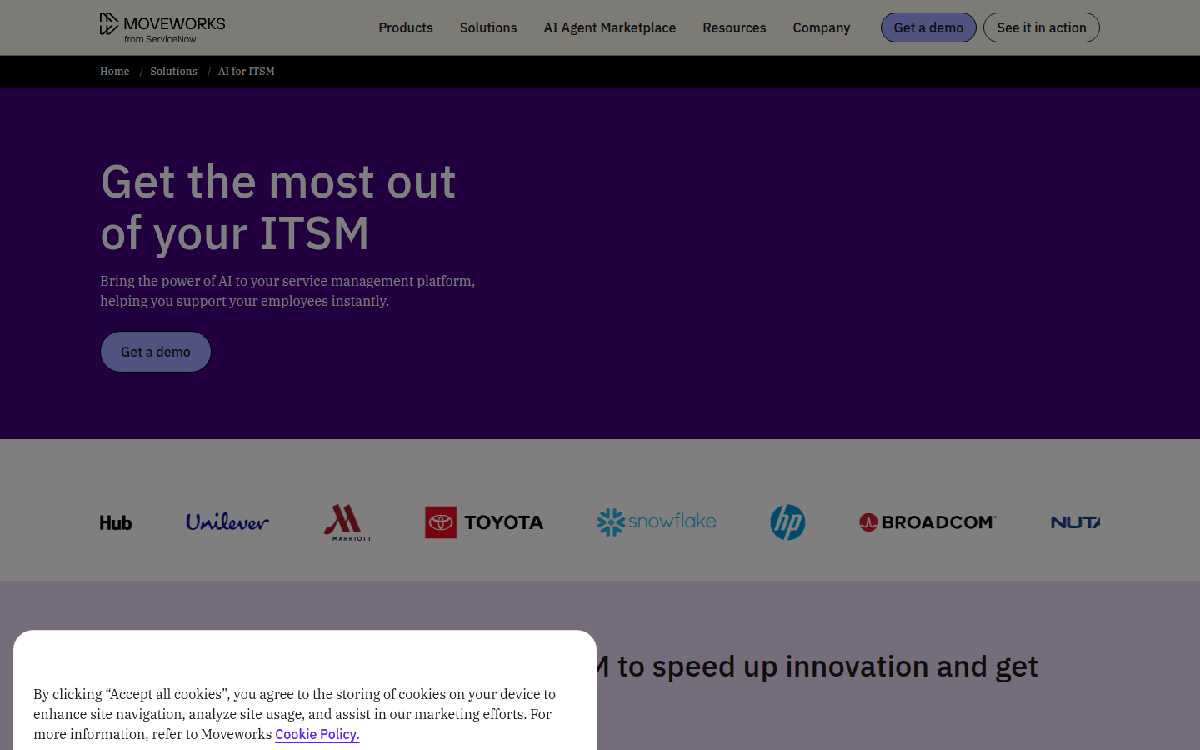
Task: Click the partially visible Hub logo
Action: click(116, 522)
